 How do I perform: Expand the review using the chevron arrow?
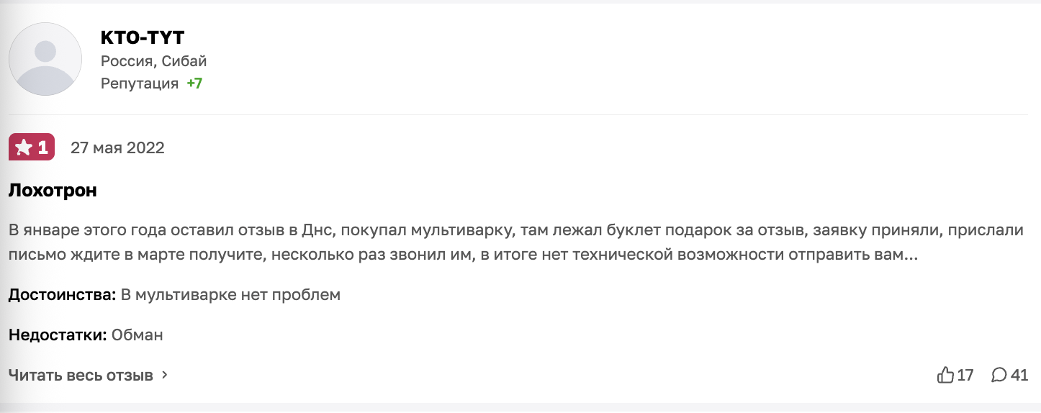tap(165, 376)
